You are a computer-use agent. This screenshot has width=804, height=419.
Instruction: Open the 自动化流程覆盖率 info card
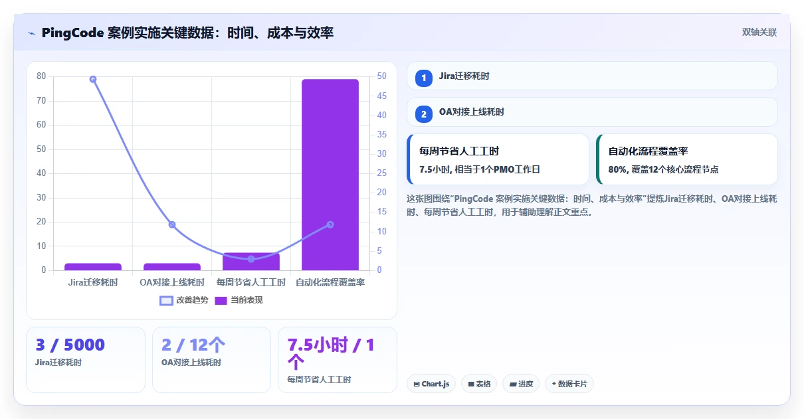[x=687, y=159]
